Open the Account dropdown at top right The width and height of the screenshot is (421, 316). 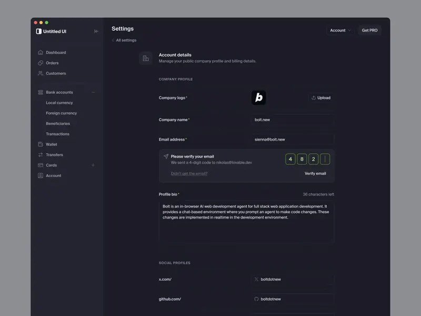tap(340, 30)
